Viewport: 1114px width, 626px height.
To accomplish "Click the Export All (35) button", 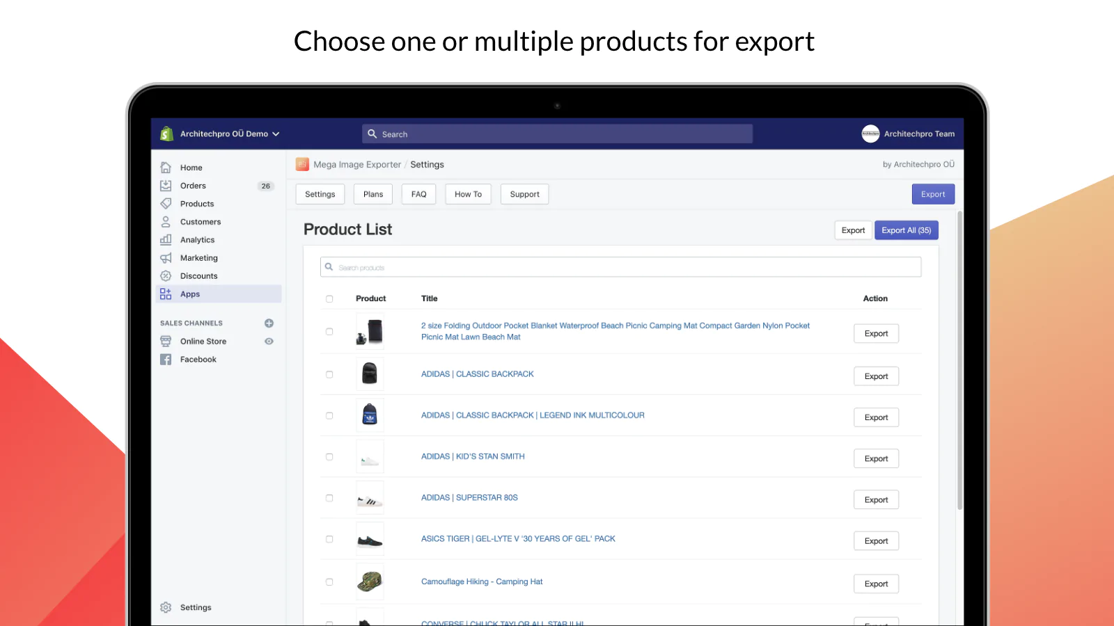I will [x=906, y=230].
